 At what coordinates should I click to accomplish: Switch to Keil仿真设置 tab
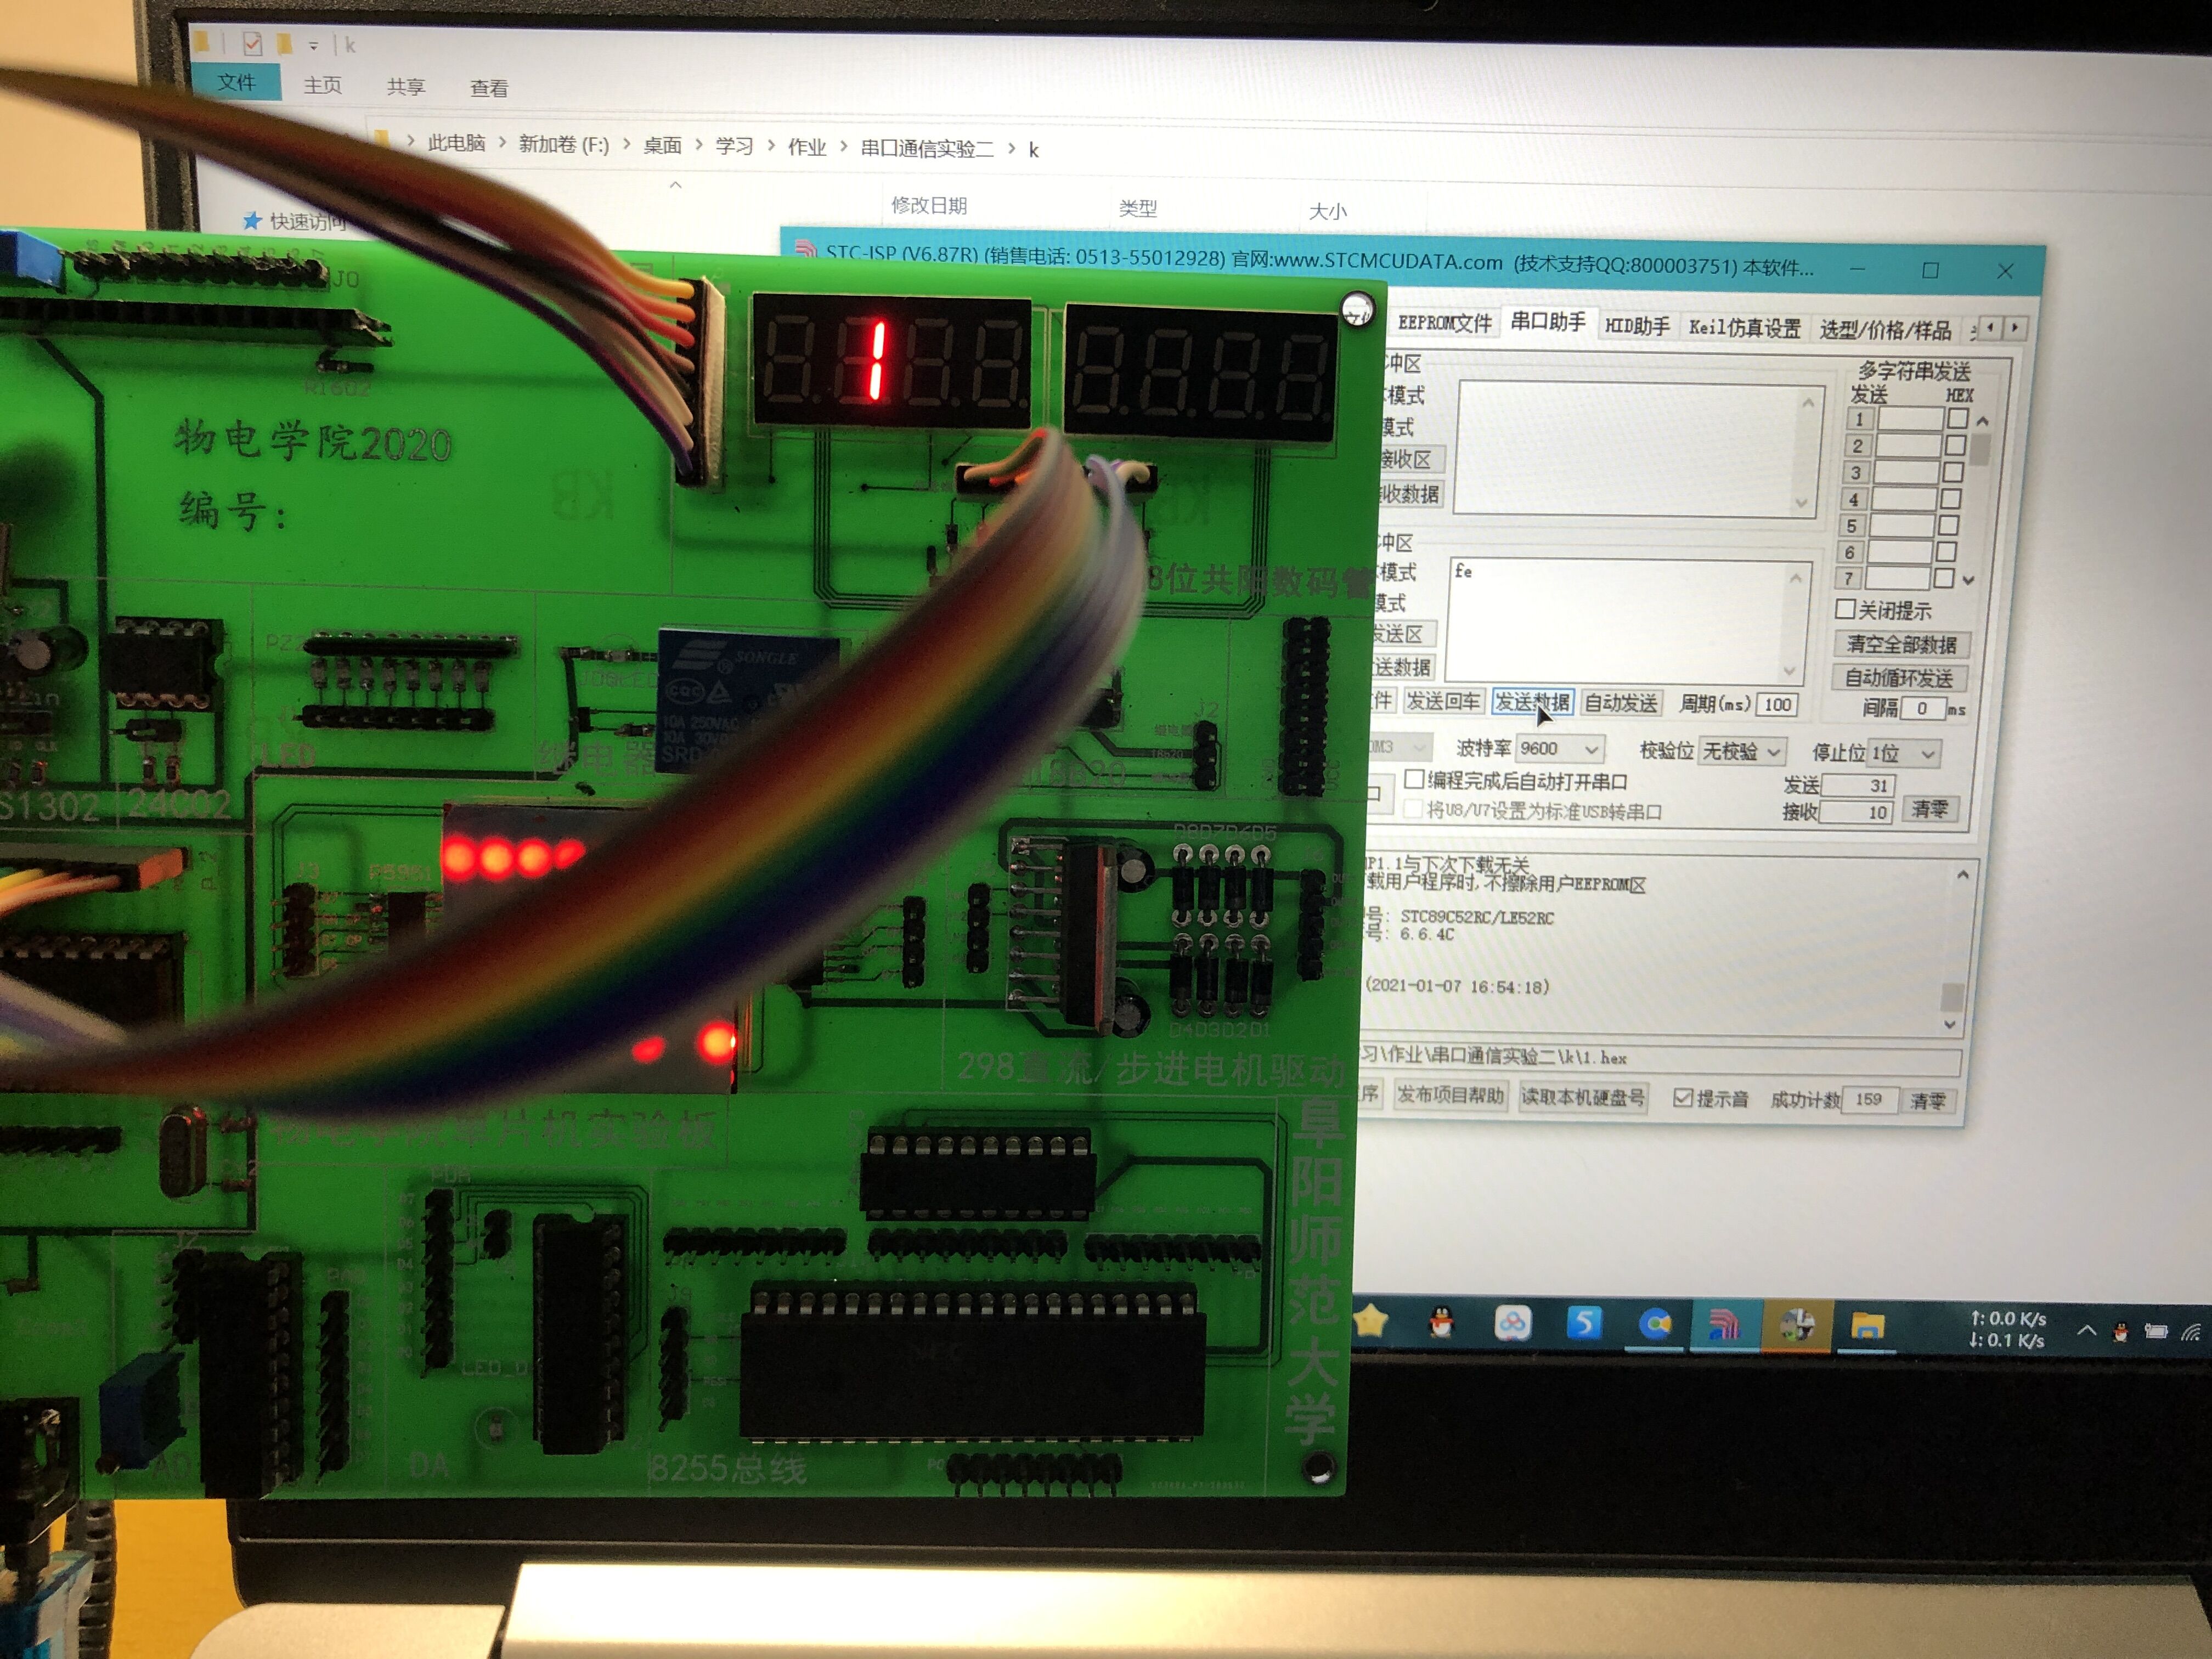pyautogui.click(x=1744, y=328)
